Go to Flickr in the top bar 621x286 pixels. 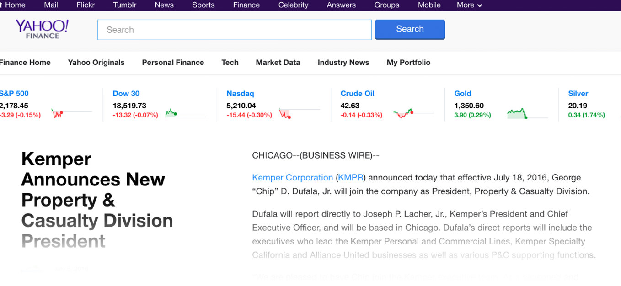(86, 5)
